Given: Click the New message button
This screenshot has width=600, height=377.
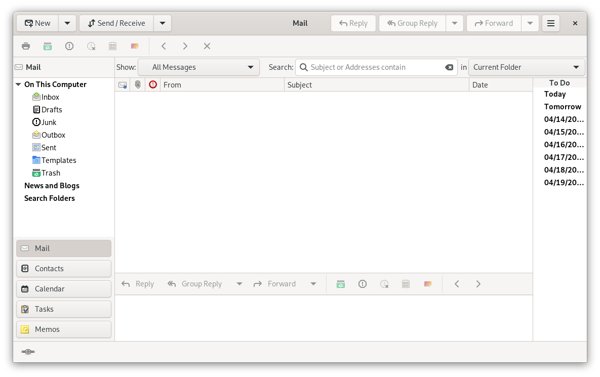Looking at the screenshot, I should (37, 23).
